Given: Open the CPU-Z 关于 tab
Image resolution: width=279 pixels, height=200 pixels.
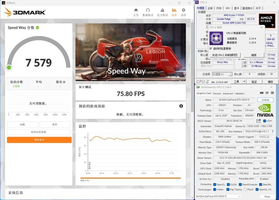Looking at the screenshot, I should point(258,8).
